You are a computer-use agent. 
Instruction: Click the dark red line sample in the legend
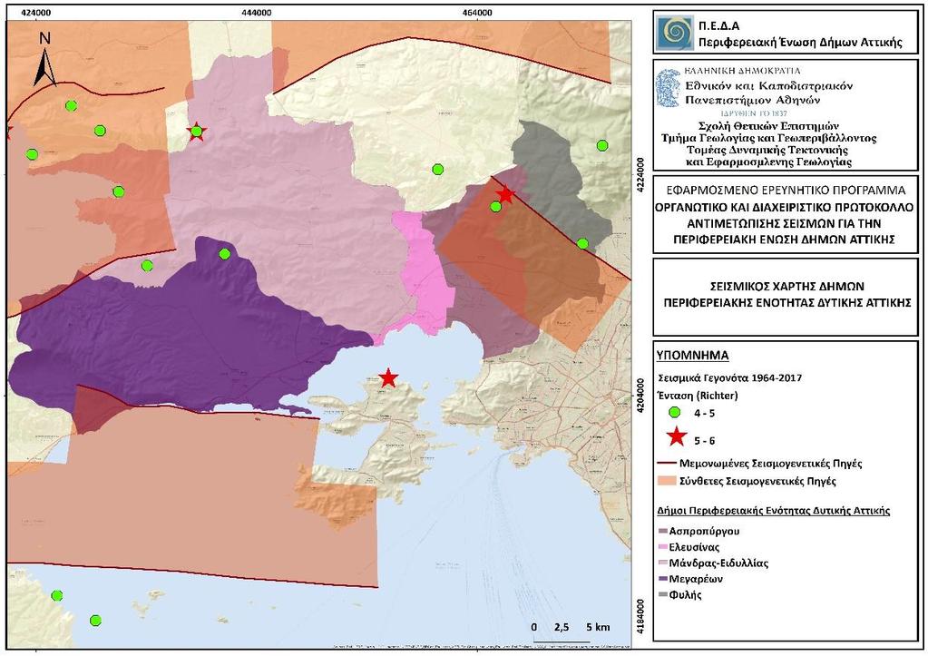pyautogui.click(x=666, y=463)
